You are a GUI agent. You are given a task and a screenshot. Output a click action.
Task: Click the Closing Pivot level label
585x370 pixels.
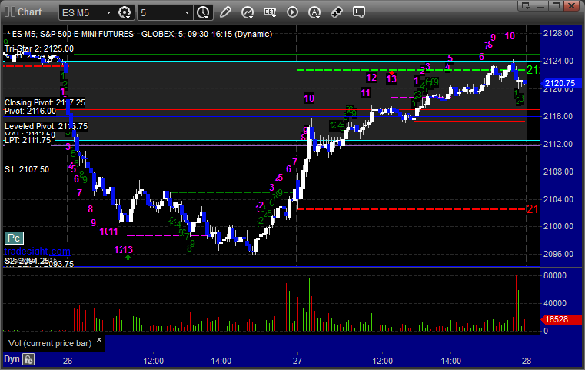45,102
